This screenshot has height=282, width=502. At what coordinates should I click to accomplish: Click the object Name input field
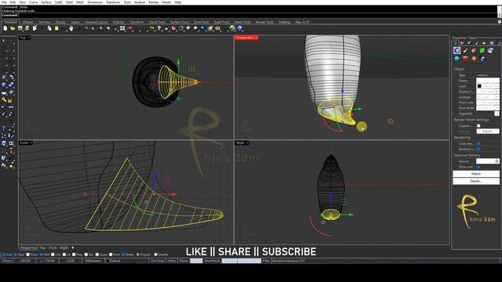click(x=488, y=81)
